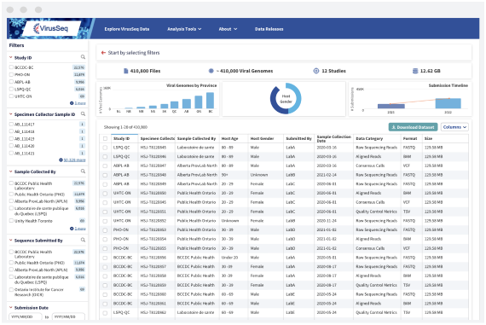The width and height of the screenshot is (486, 325).
Task: Click the BC bar in province chart
Action: tap(210, 100)
